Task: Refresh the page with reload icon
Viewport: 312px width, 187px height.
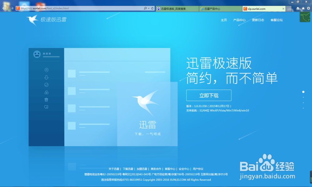Action: (152, 8)
